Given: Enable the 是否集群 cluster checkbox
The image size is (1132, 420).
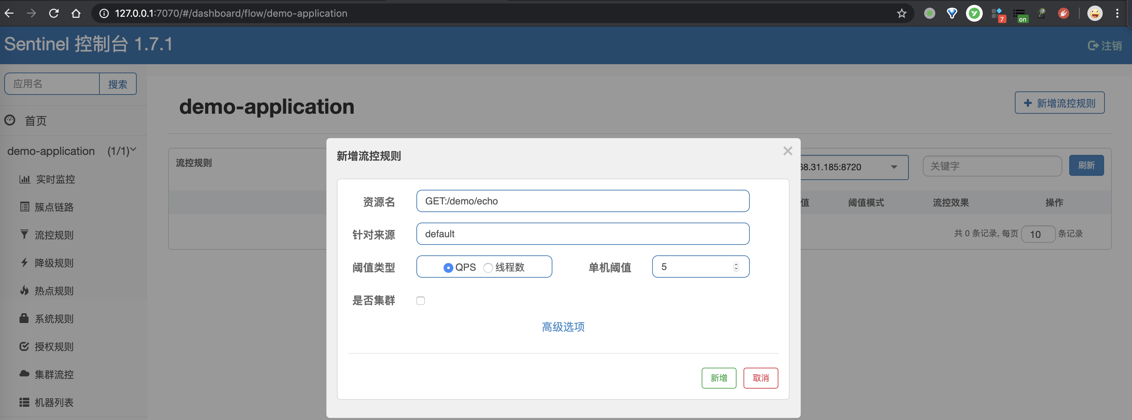Looking at the screenshot, I should pyautogui.click(x=421, y=300).
